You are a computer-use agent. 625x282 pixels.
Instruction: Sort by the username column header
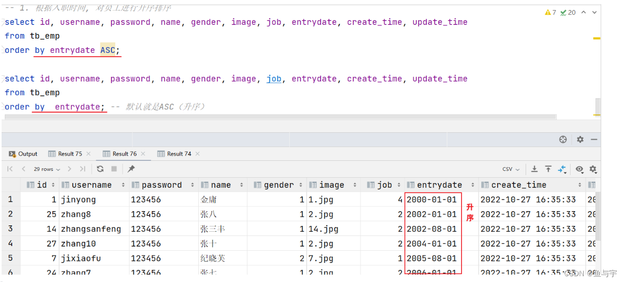pos(94,185)
